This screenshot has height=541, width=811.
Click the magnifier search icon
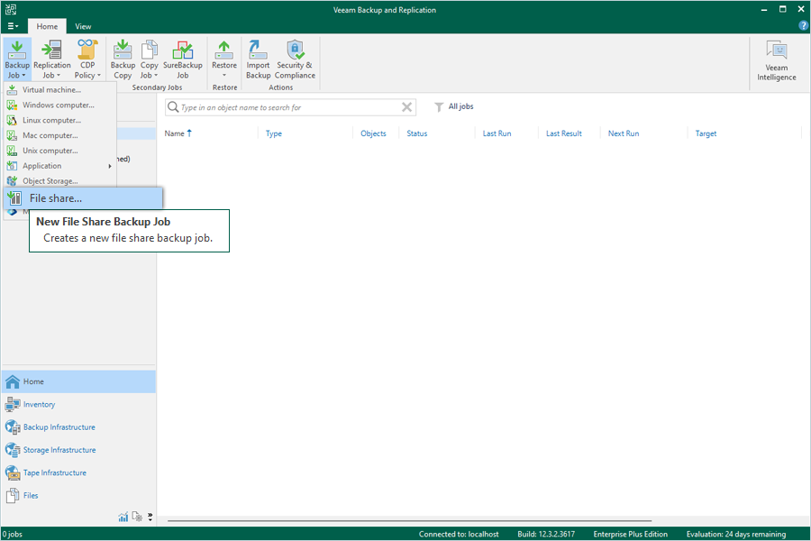click(173, 107)
